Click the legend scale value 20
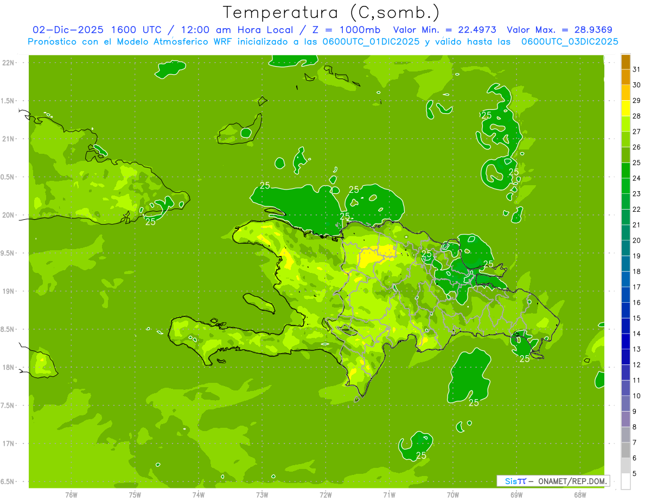 (x=636, y=240)
